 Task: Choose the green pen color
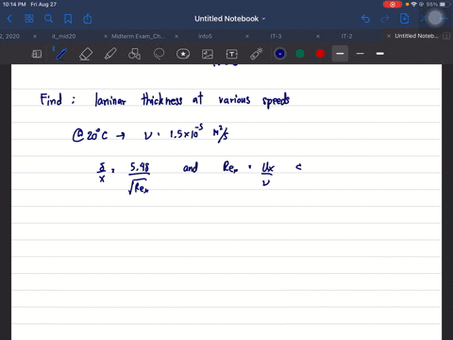300,54
